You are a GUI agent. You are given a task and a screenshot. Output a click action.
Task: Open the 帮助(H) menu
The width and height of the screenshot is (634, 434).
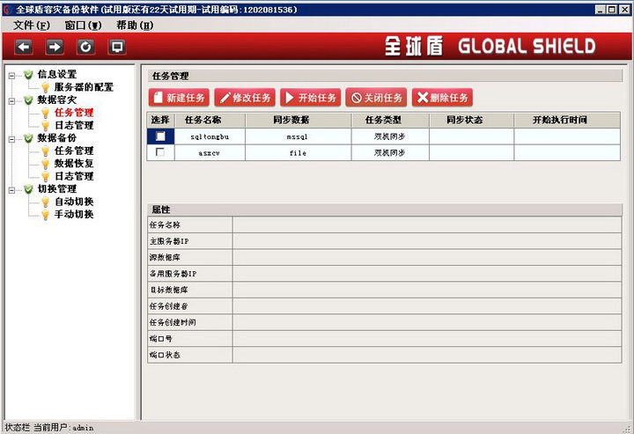tap(135, 26)
